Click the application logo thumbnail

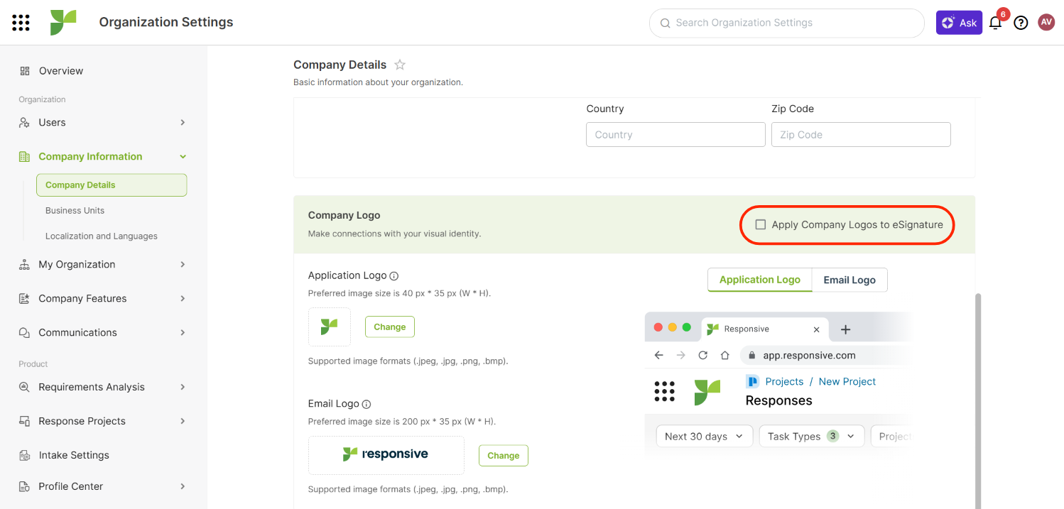coord(330,327)
